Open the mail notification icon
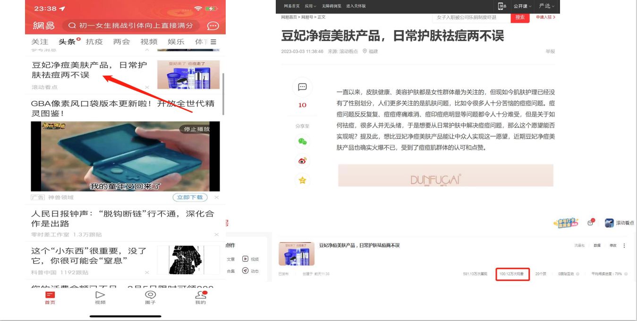 590,223
